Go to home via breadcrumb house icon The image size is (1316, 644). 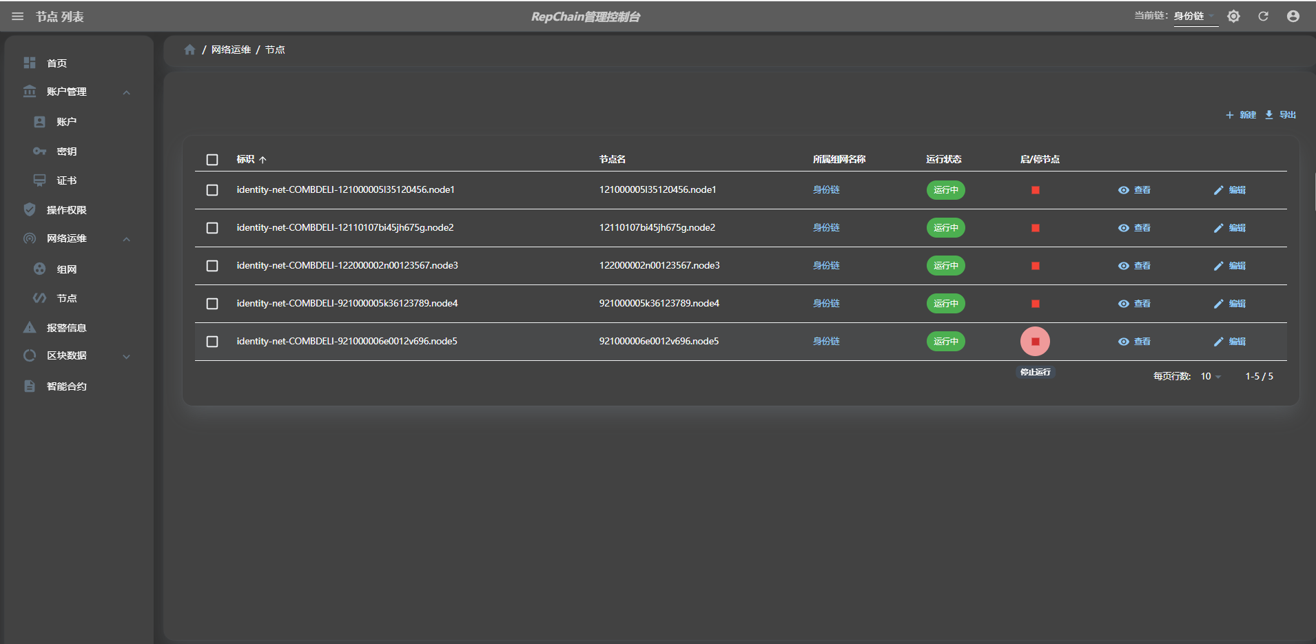[190, 50]
